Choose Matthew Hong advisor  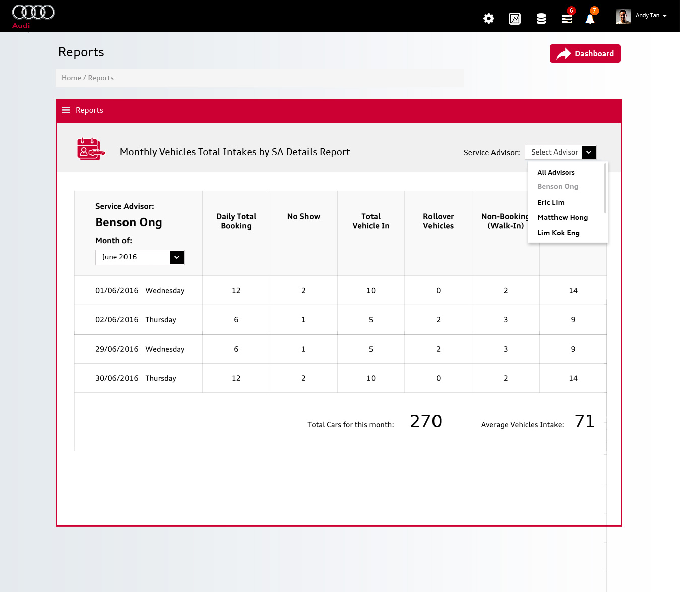coord(563,217)
